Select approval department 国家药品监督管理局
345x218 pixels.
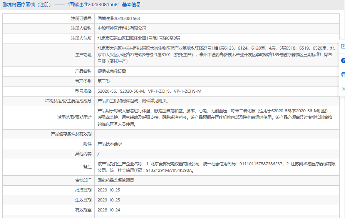pos(116,180)
